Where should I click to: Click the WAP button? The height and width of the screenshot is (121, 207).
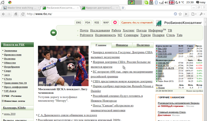coord(106,22)
